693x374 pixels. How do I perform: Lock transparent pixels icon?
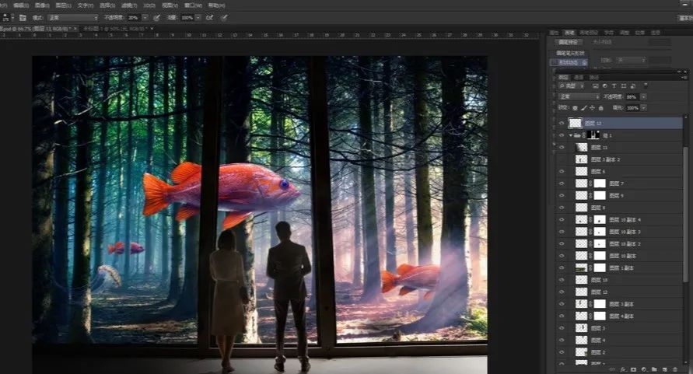575,108
